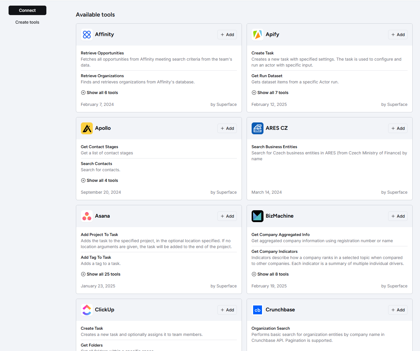The image size is (420, 351).
Task: Click the Affinity logo icon
Action: (87, 35)
